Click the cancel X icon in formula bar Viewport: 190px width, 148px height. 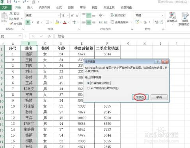point(33,36)
